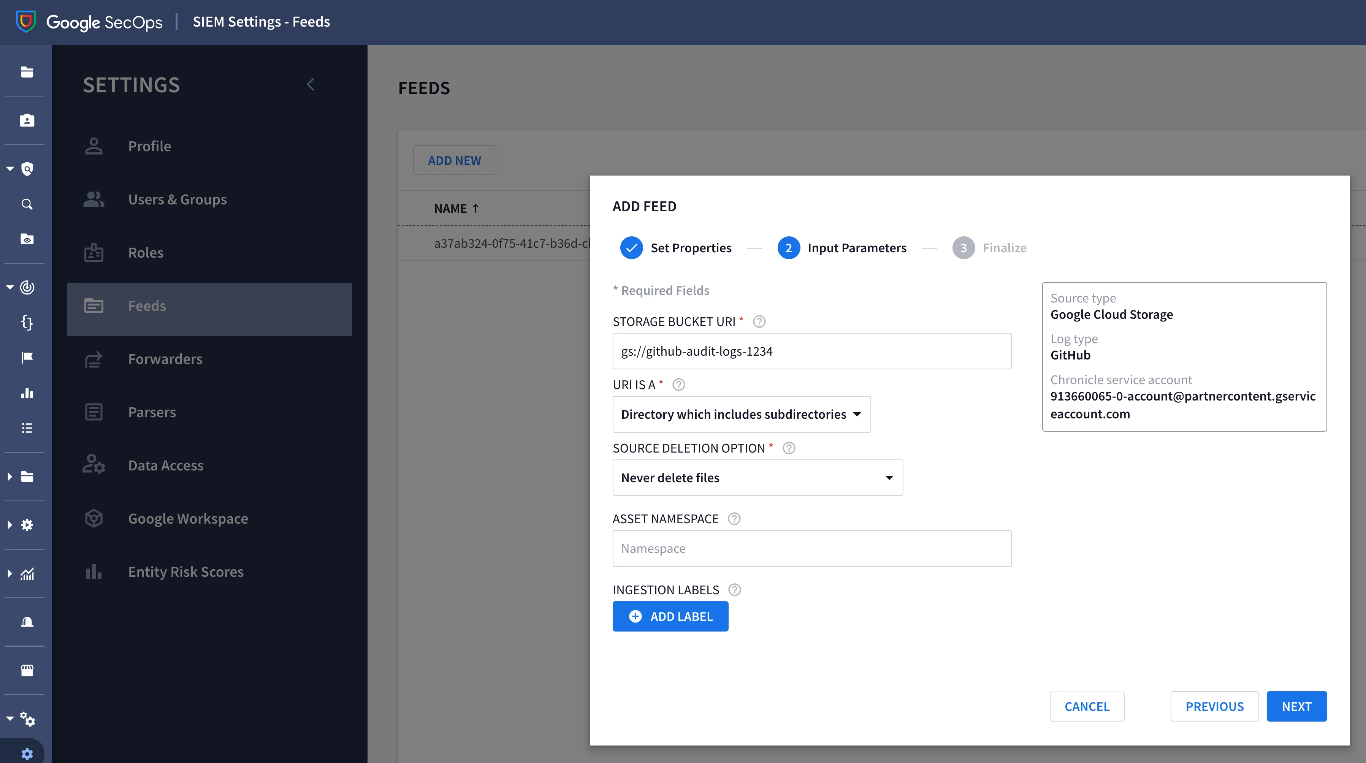The height and width of the screenshot is (763, 1366).
Task: Cancel the Add Feed dialog
Action: tap(1087, 706)
